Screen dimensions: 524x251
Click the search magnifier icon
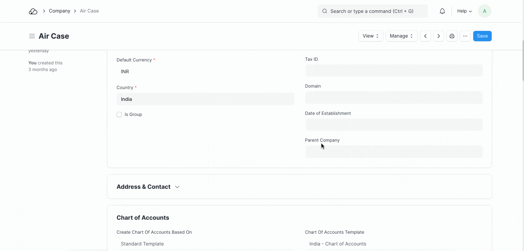(x=324, y=11)
